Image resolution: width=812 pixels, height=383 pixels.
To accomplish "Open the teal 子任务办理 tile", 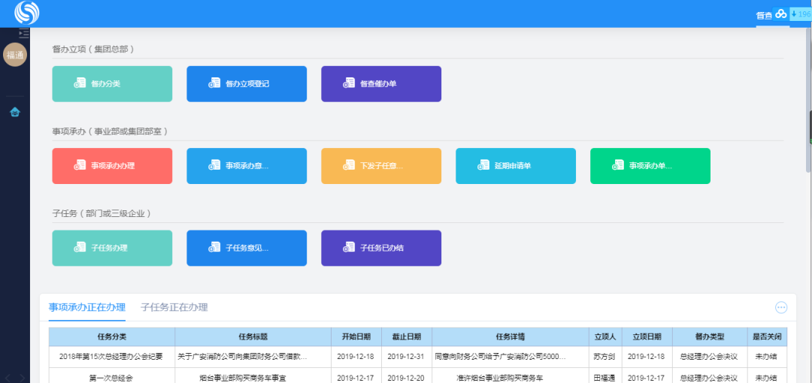I will coord(112,248).
